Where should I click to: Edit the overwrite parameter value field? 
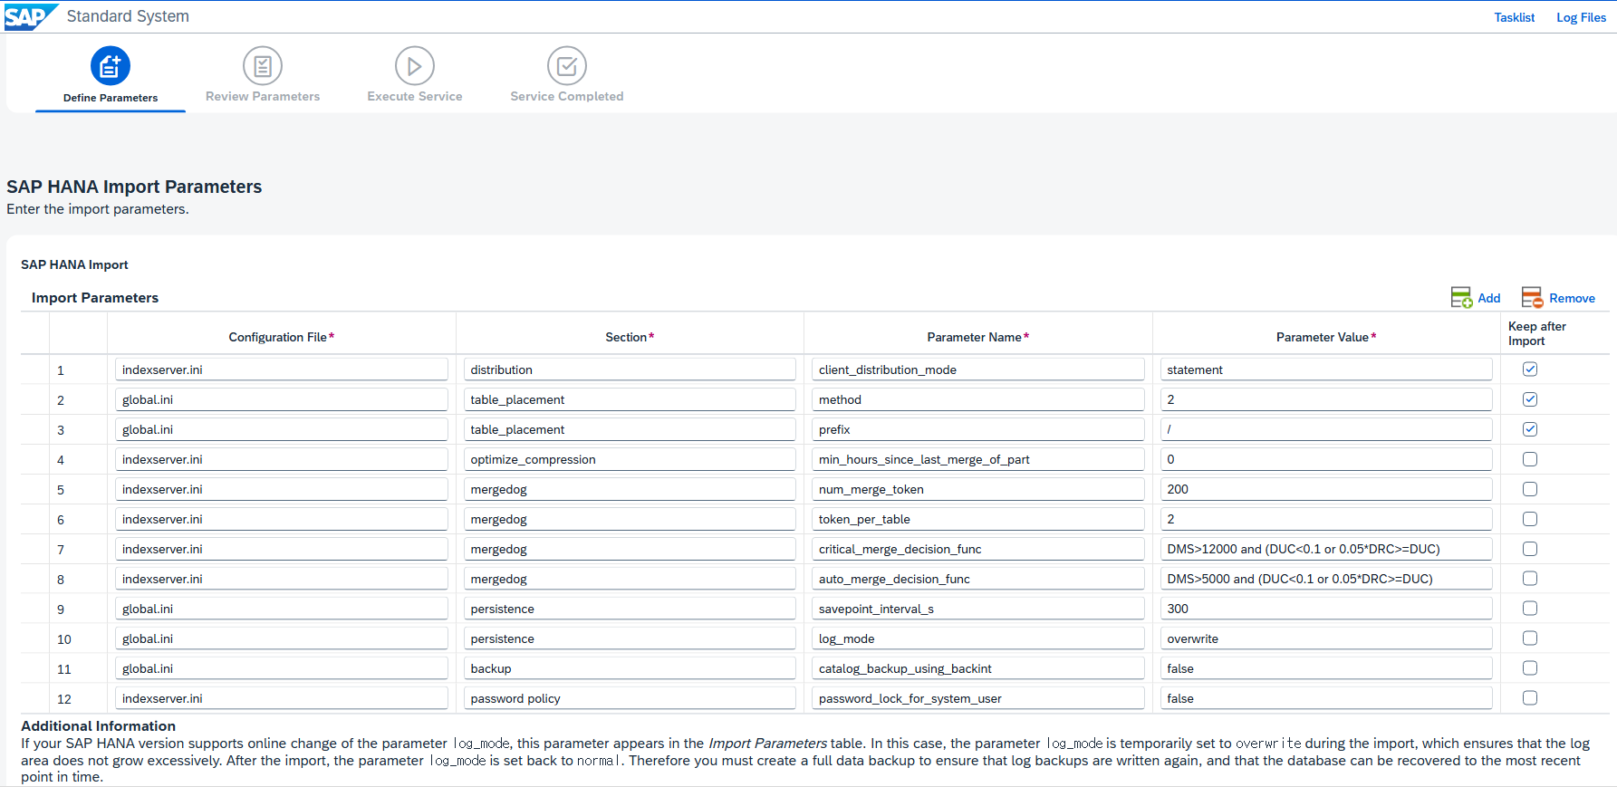pos(1326,638)
